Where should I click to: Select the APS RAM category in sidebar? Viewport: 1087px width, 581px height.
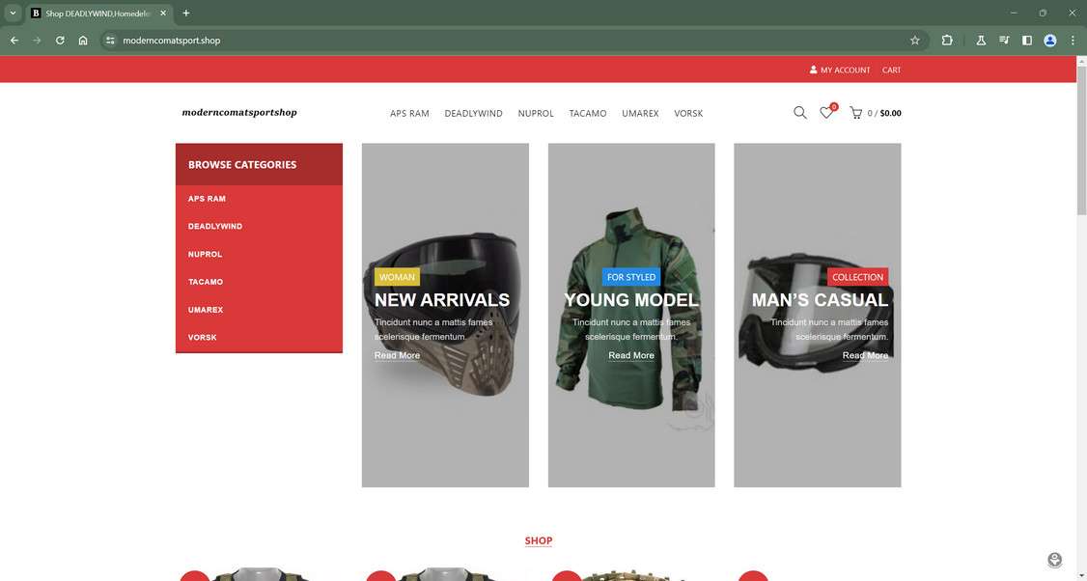click(206, 199)
